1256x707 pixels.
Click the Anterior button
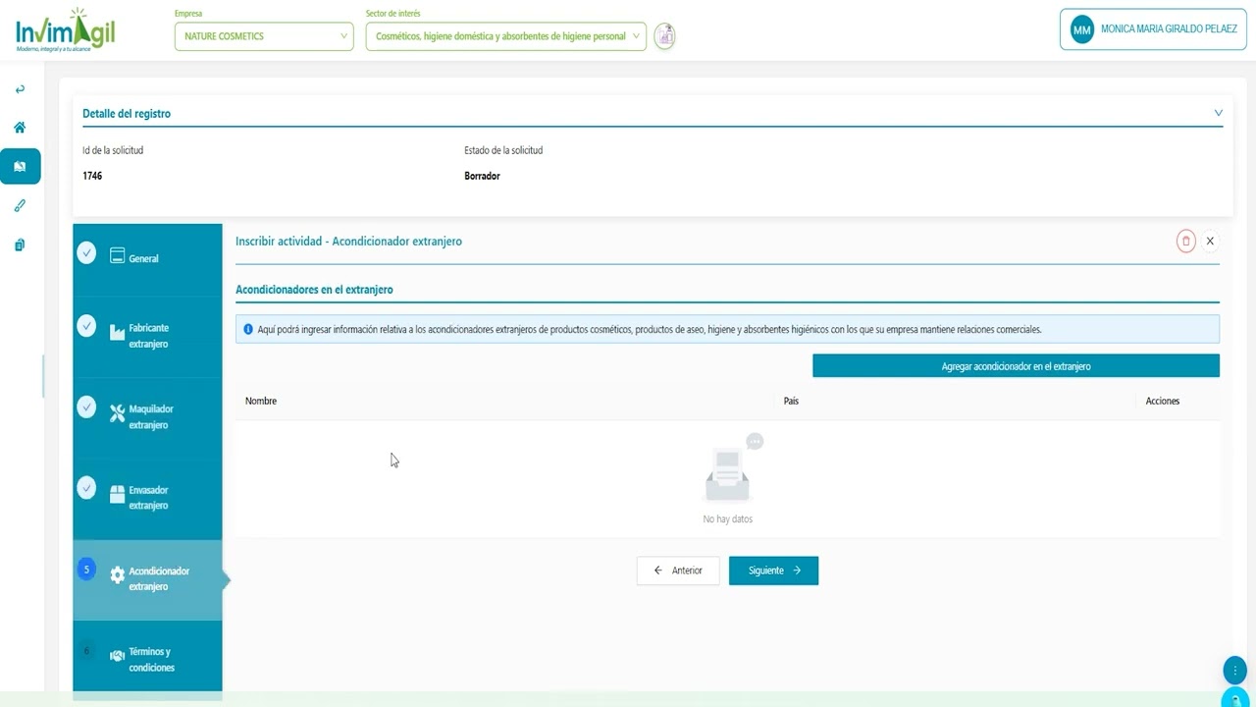click(x=678, y=571)
